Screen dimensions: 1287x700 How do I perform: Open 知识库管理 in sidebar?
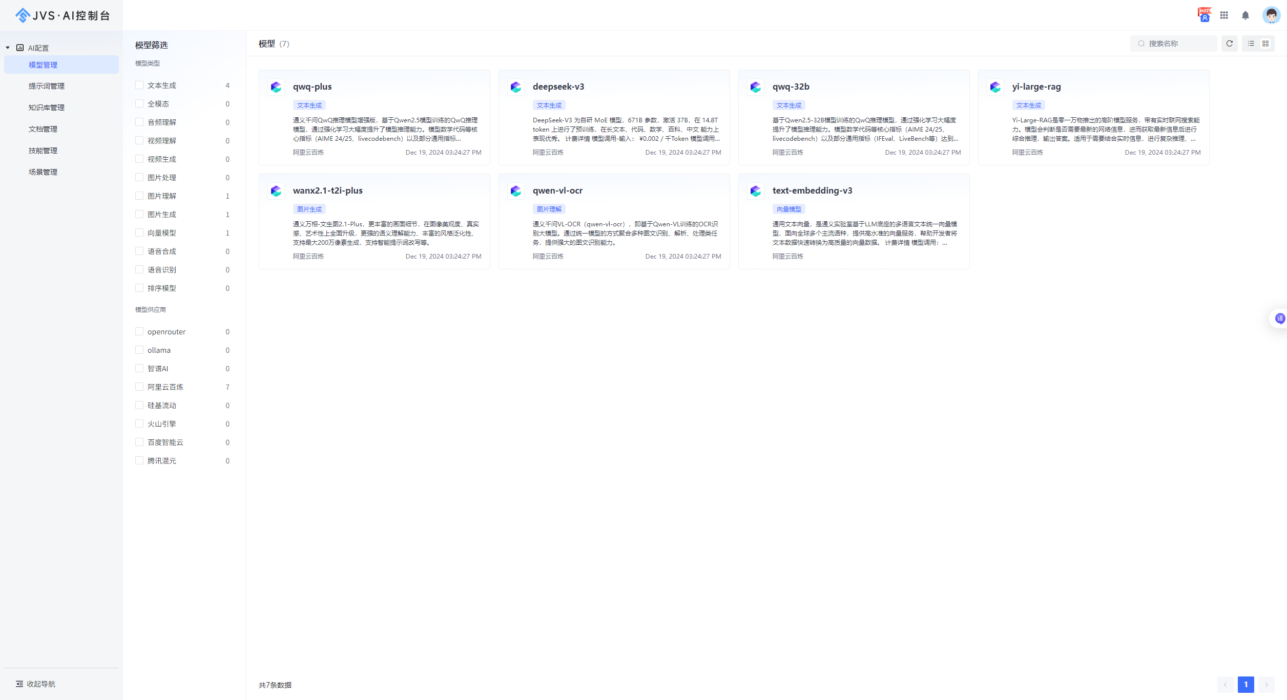(x=47, y=108)
